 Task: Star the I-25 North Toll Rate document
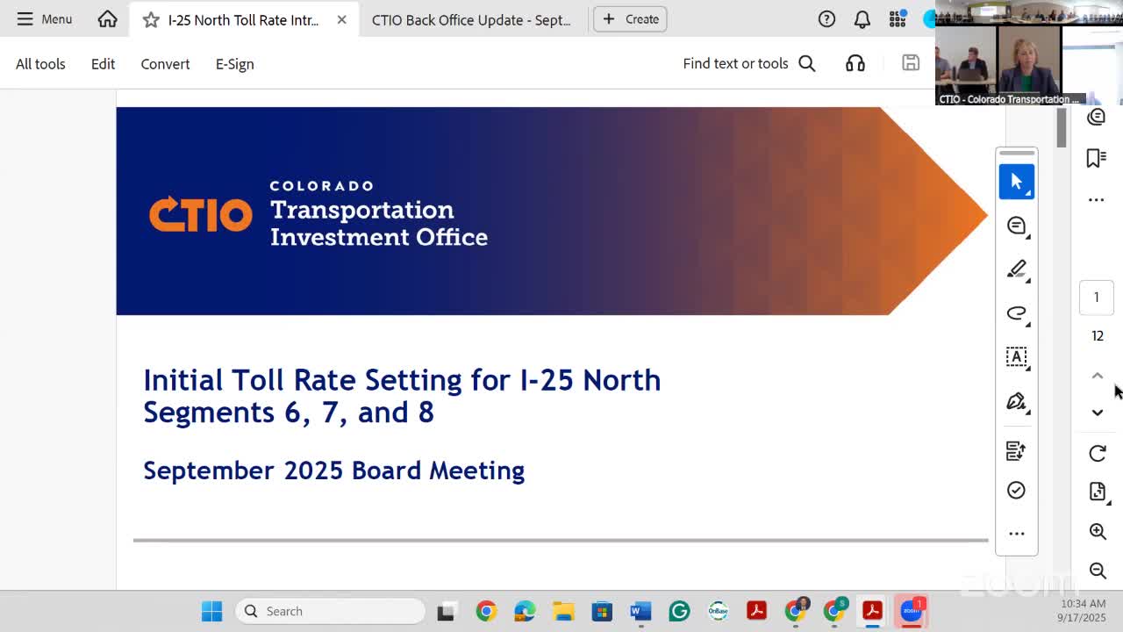[151, 19]
